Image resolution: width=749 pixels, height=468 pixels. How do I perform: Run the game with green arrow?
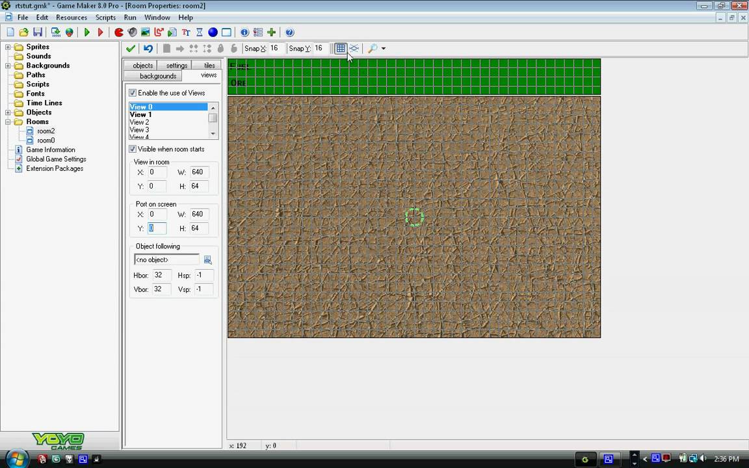point(87,32)
